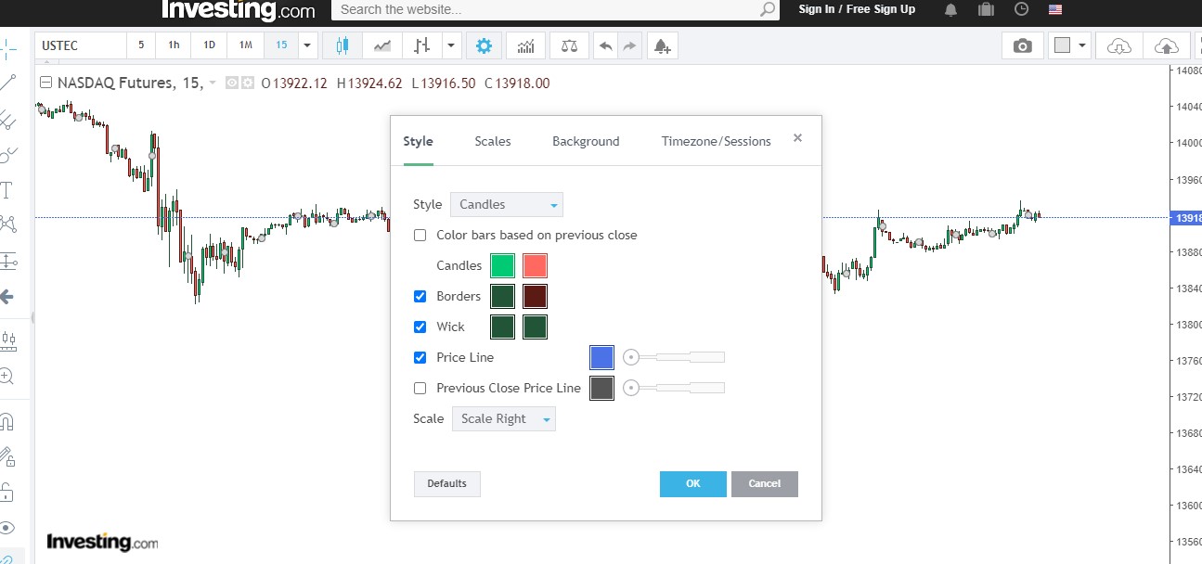The height and width of the screenshot is (564, 1202).
Task: Select the zoom in tool
Action: [7, 377]
